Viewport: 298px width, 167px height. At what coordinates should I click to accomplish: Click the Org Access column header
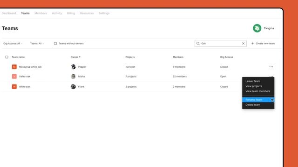[x=227, y=57]
